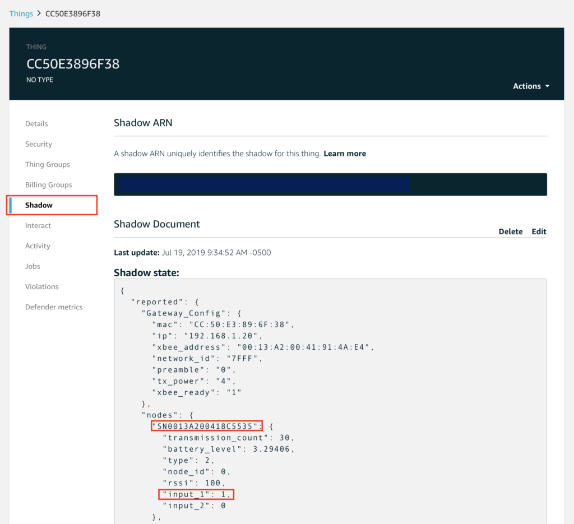Click the "tx_power": "4" line
This screenshot has width=574, height=524.
193,381
